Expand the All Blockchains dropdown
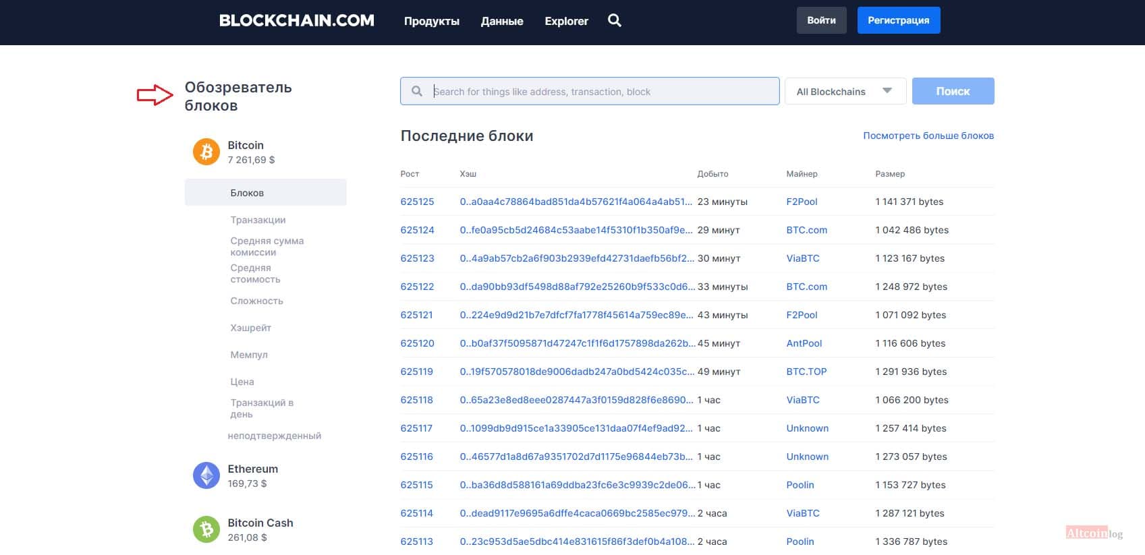This screenshot has width=1145, height=555. click(x=845, y=91)
